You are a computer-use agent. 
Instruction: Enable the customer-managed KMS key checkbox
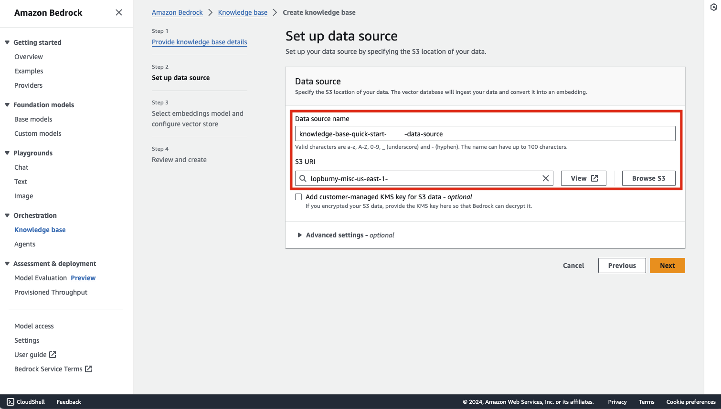pos(298,196)
